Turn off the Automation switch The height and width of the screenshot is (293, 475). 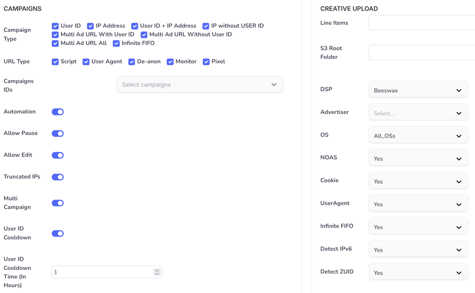(58, 112)
